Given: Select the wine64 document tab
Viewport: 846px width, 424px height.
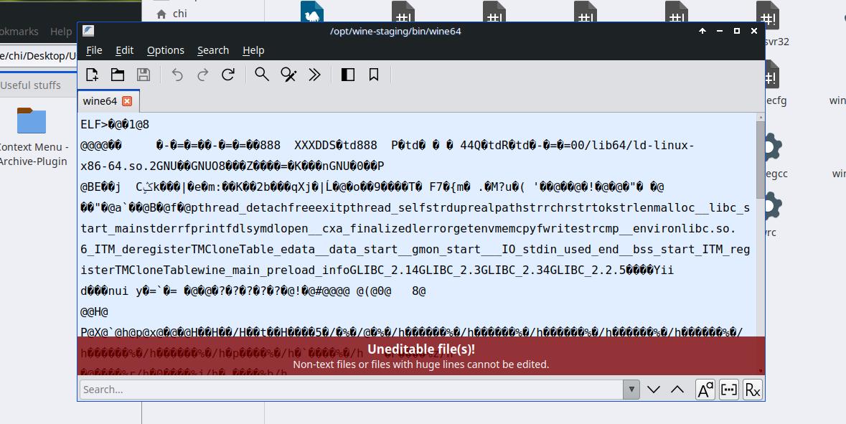Looking at the screenshot, I should click(108, 101).
